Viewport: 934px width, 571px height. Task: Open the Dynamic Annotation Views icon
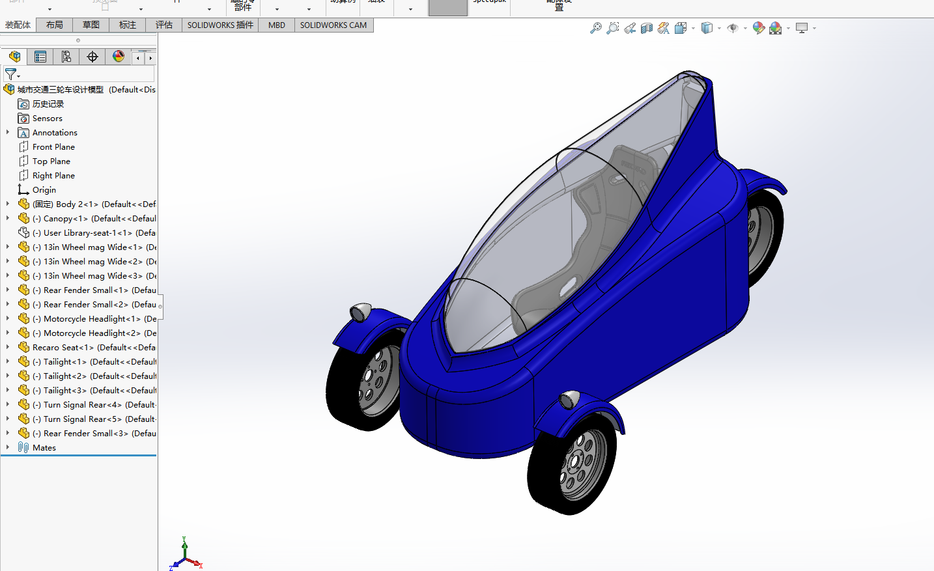[663, 28]
